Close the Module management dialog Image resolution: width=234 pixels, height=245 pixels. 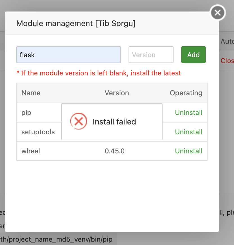tap(218, 13)
